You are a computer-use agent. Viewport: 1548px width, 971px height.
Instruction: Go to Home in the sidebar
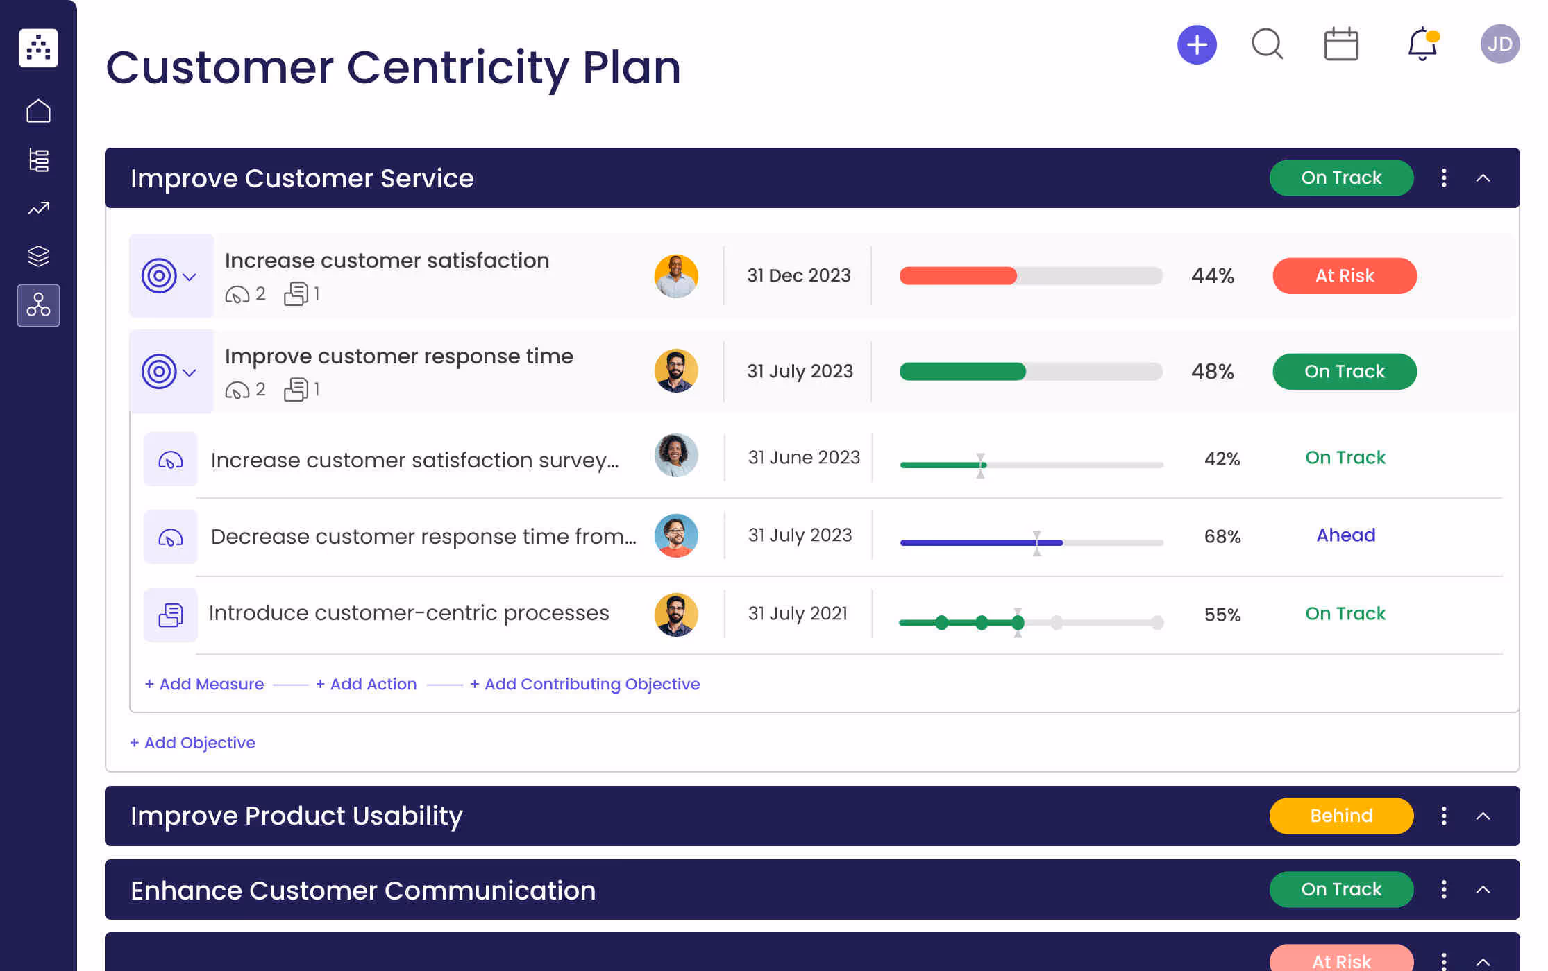point(38,111)
